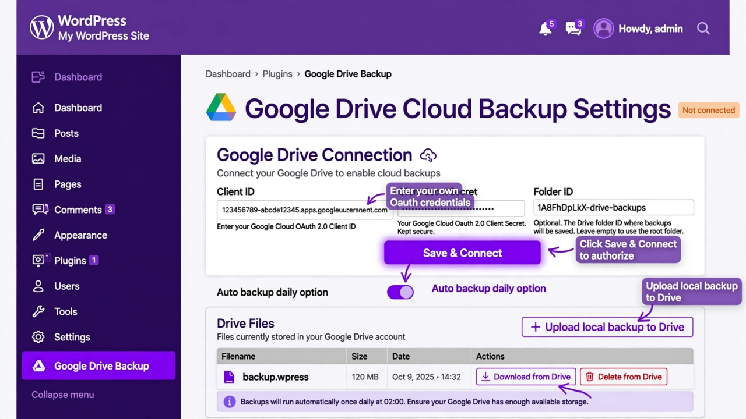Screen dimensions: 746x419
Task: Click Upload local backup to Drive button
Action: (607, 327)
